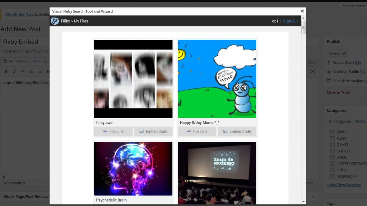Click the Happy.B/day Momo ^_^ title

tap(199, 123)
